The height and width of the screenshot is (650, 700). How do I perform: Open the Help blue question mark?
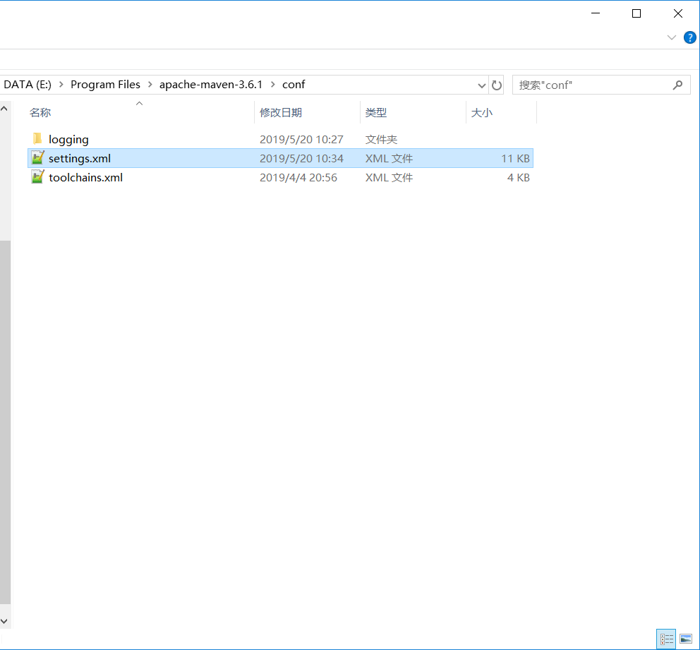tap(689, 37)
